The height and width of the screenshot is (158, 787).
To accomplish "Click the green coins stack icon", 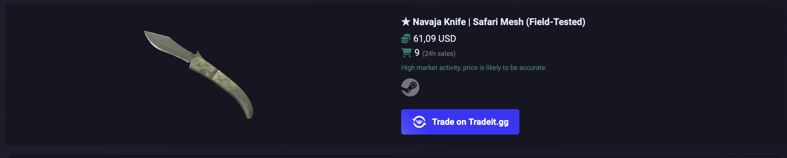I will click(406, 38).
